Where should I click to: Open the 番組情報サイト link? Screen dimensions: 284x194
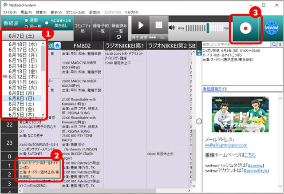pyautogui.click(x=215, y=89)
